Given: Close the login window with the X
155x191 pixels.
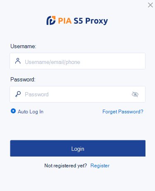Looking at the screenshot, I should pos(150,5).
